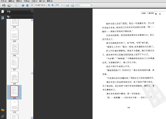Select the highlighted page 169 thumbnail
Viewport: 166px width, 119px height.
point(14,91)
